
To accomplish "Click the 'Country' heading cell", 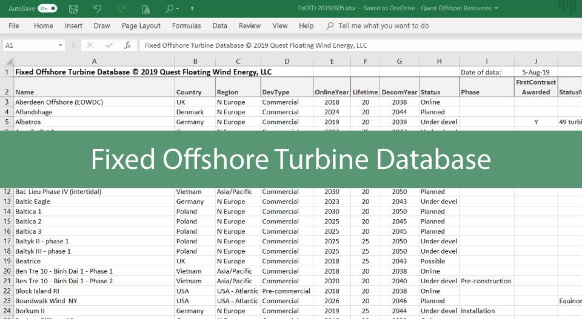I will [195, 87].
